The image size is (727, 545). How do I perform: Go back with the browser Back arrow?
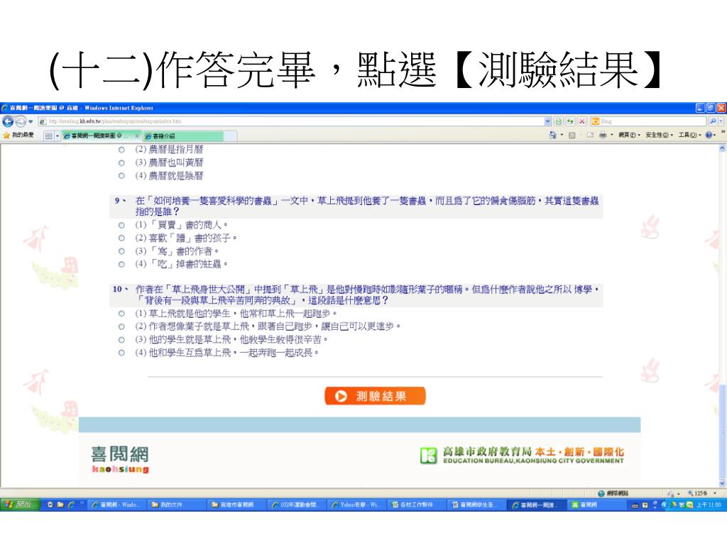(8, 121)
